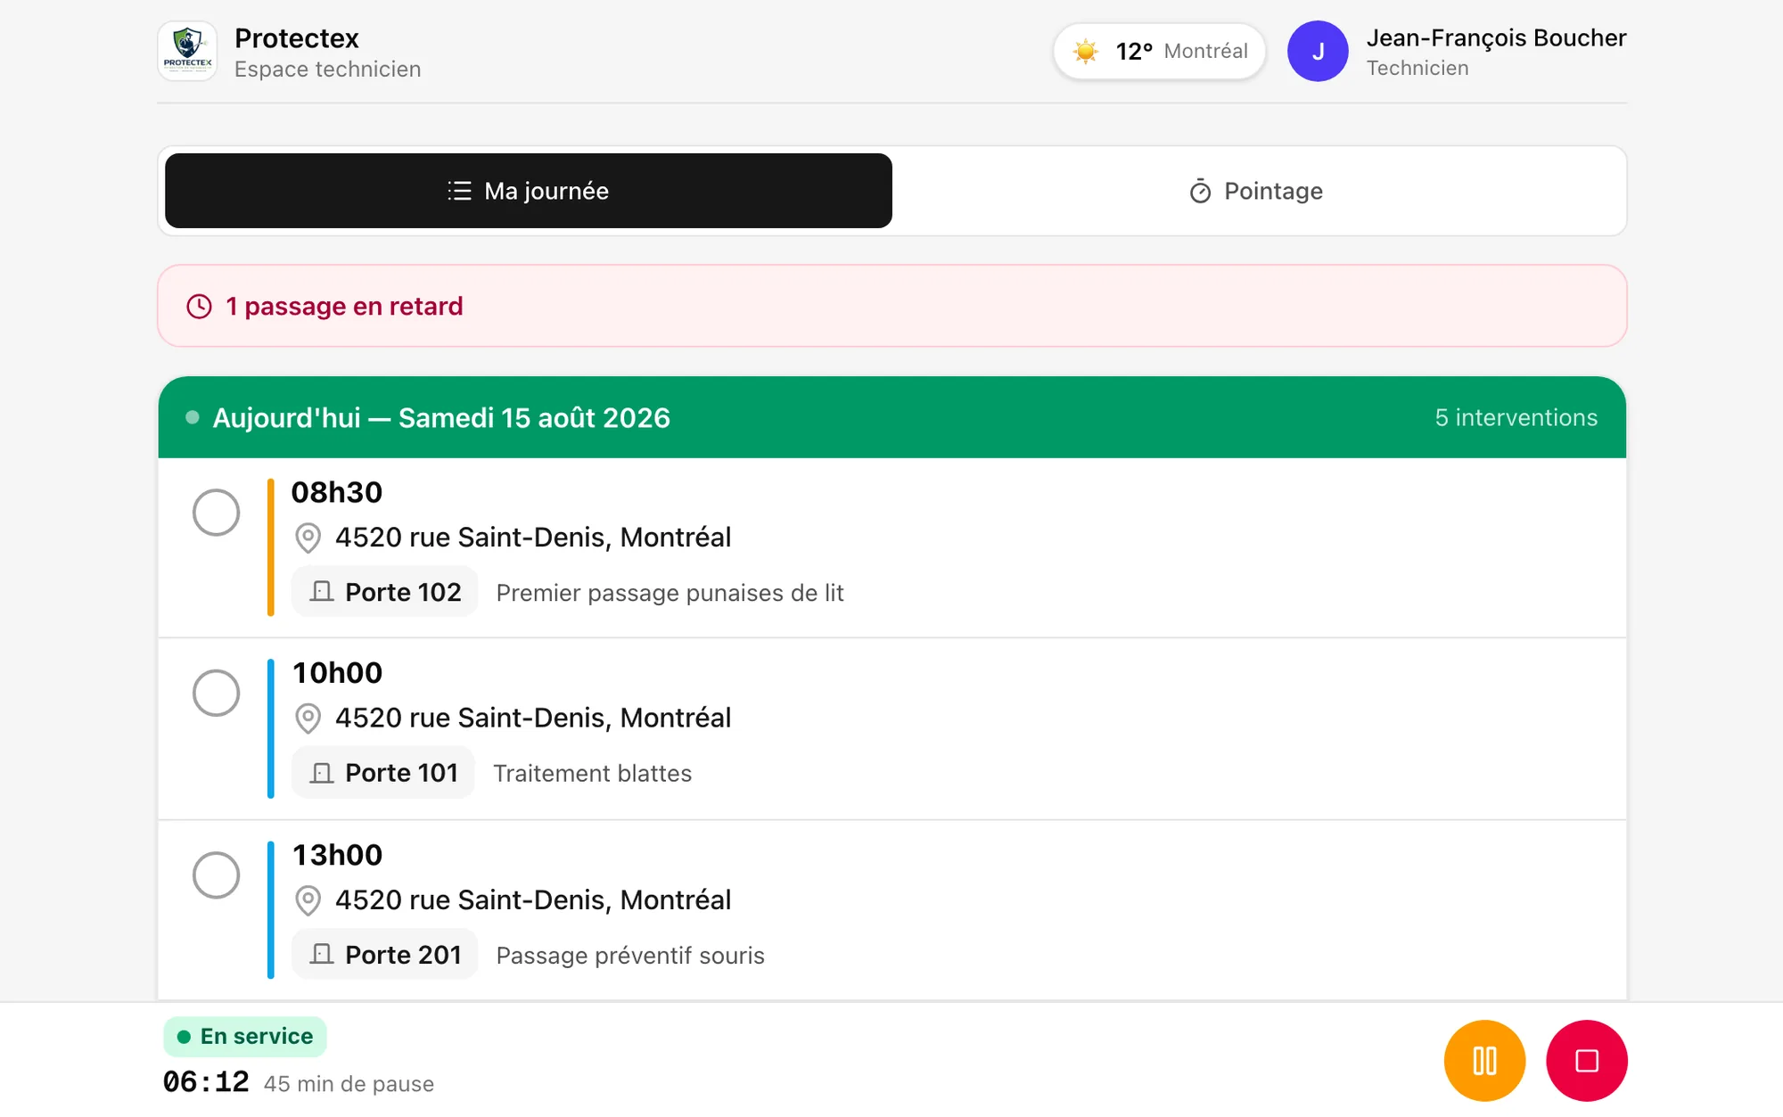The height and width of the screenshot is (1117, 1783).
Task: Open the sun weather icon
Action: coord(1085,52)
